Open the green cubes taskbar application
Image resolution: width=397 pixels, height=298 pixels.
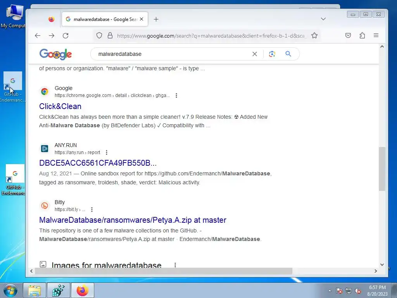[59, 290]
